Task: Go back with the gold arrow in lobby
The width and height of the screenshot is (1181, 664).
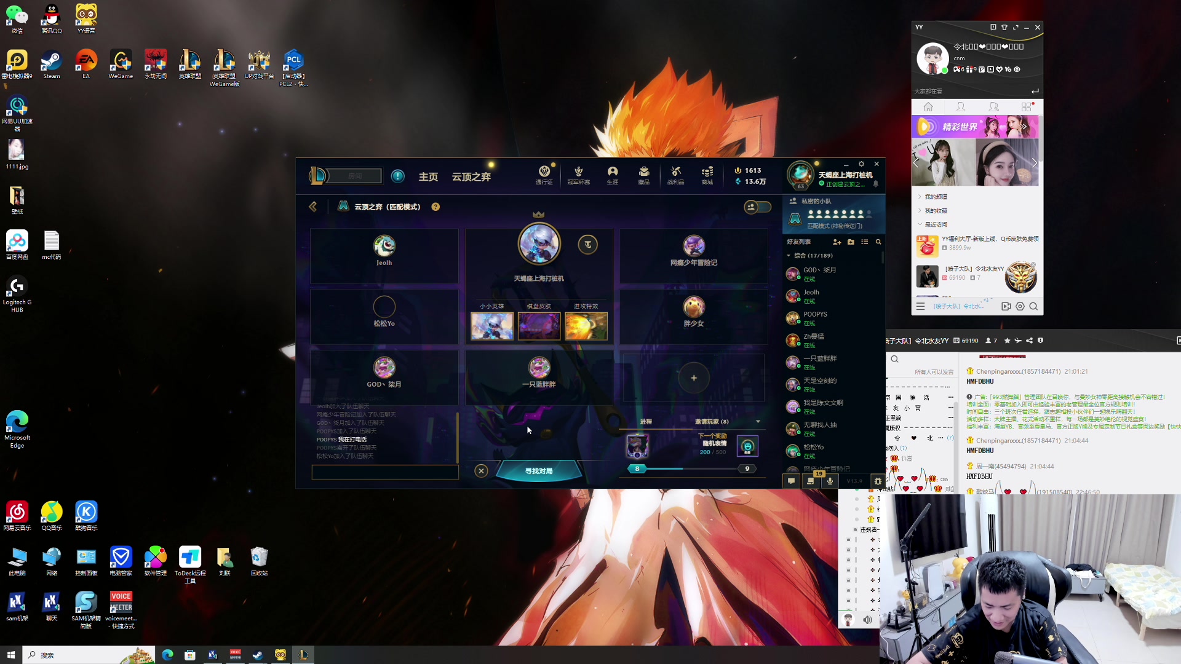Action: click(313, 207)
